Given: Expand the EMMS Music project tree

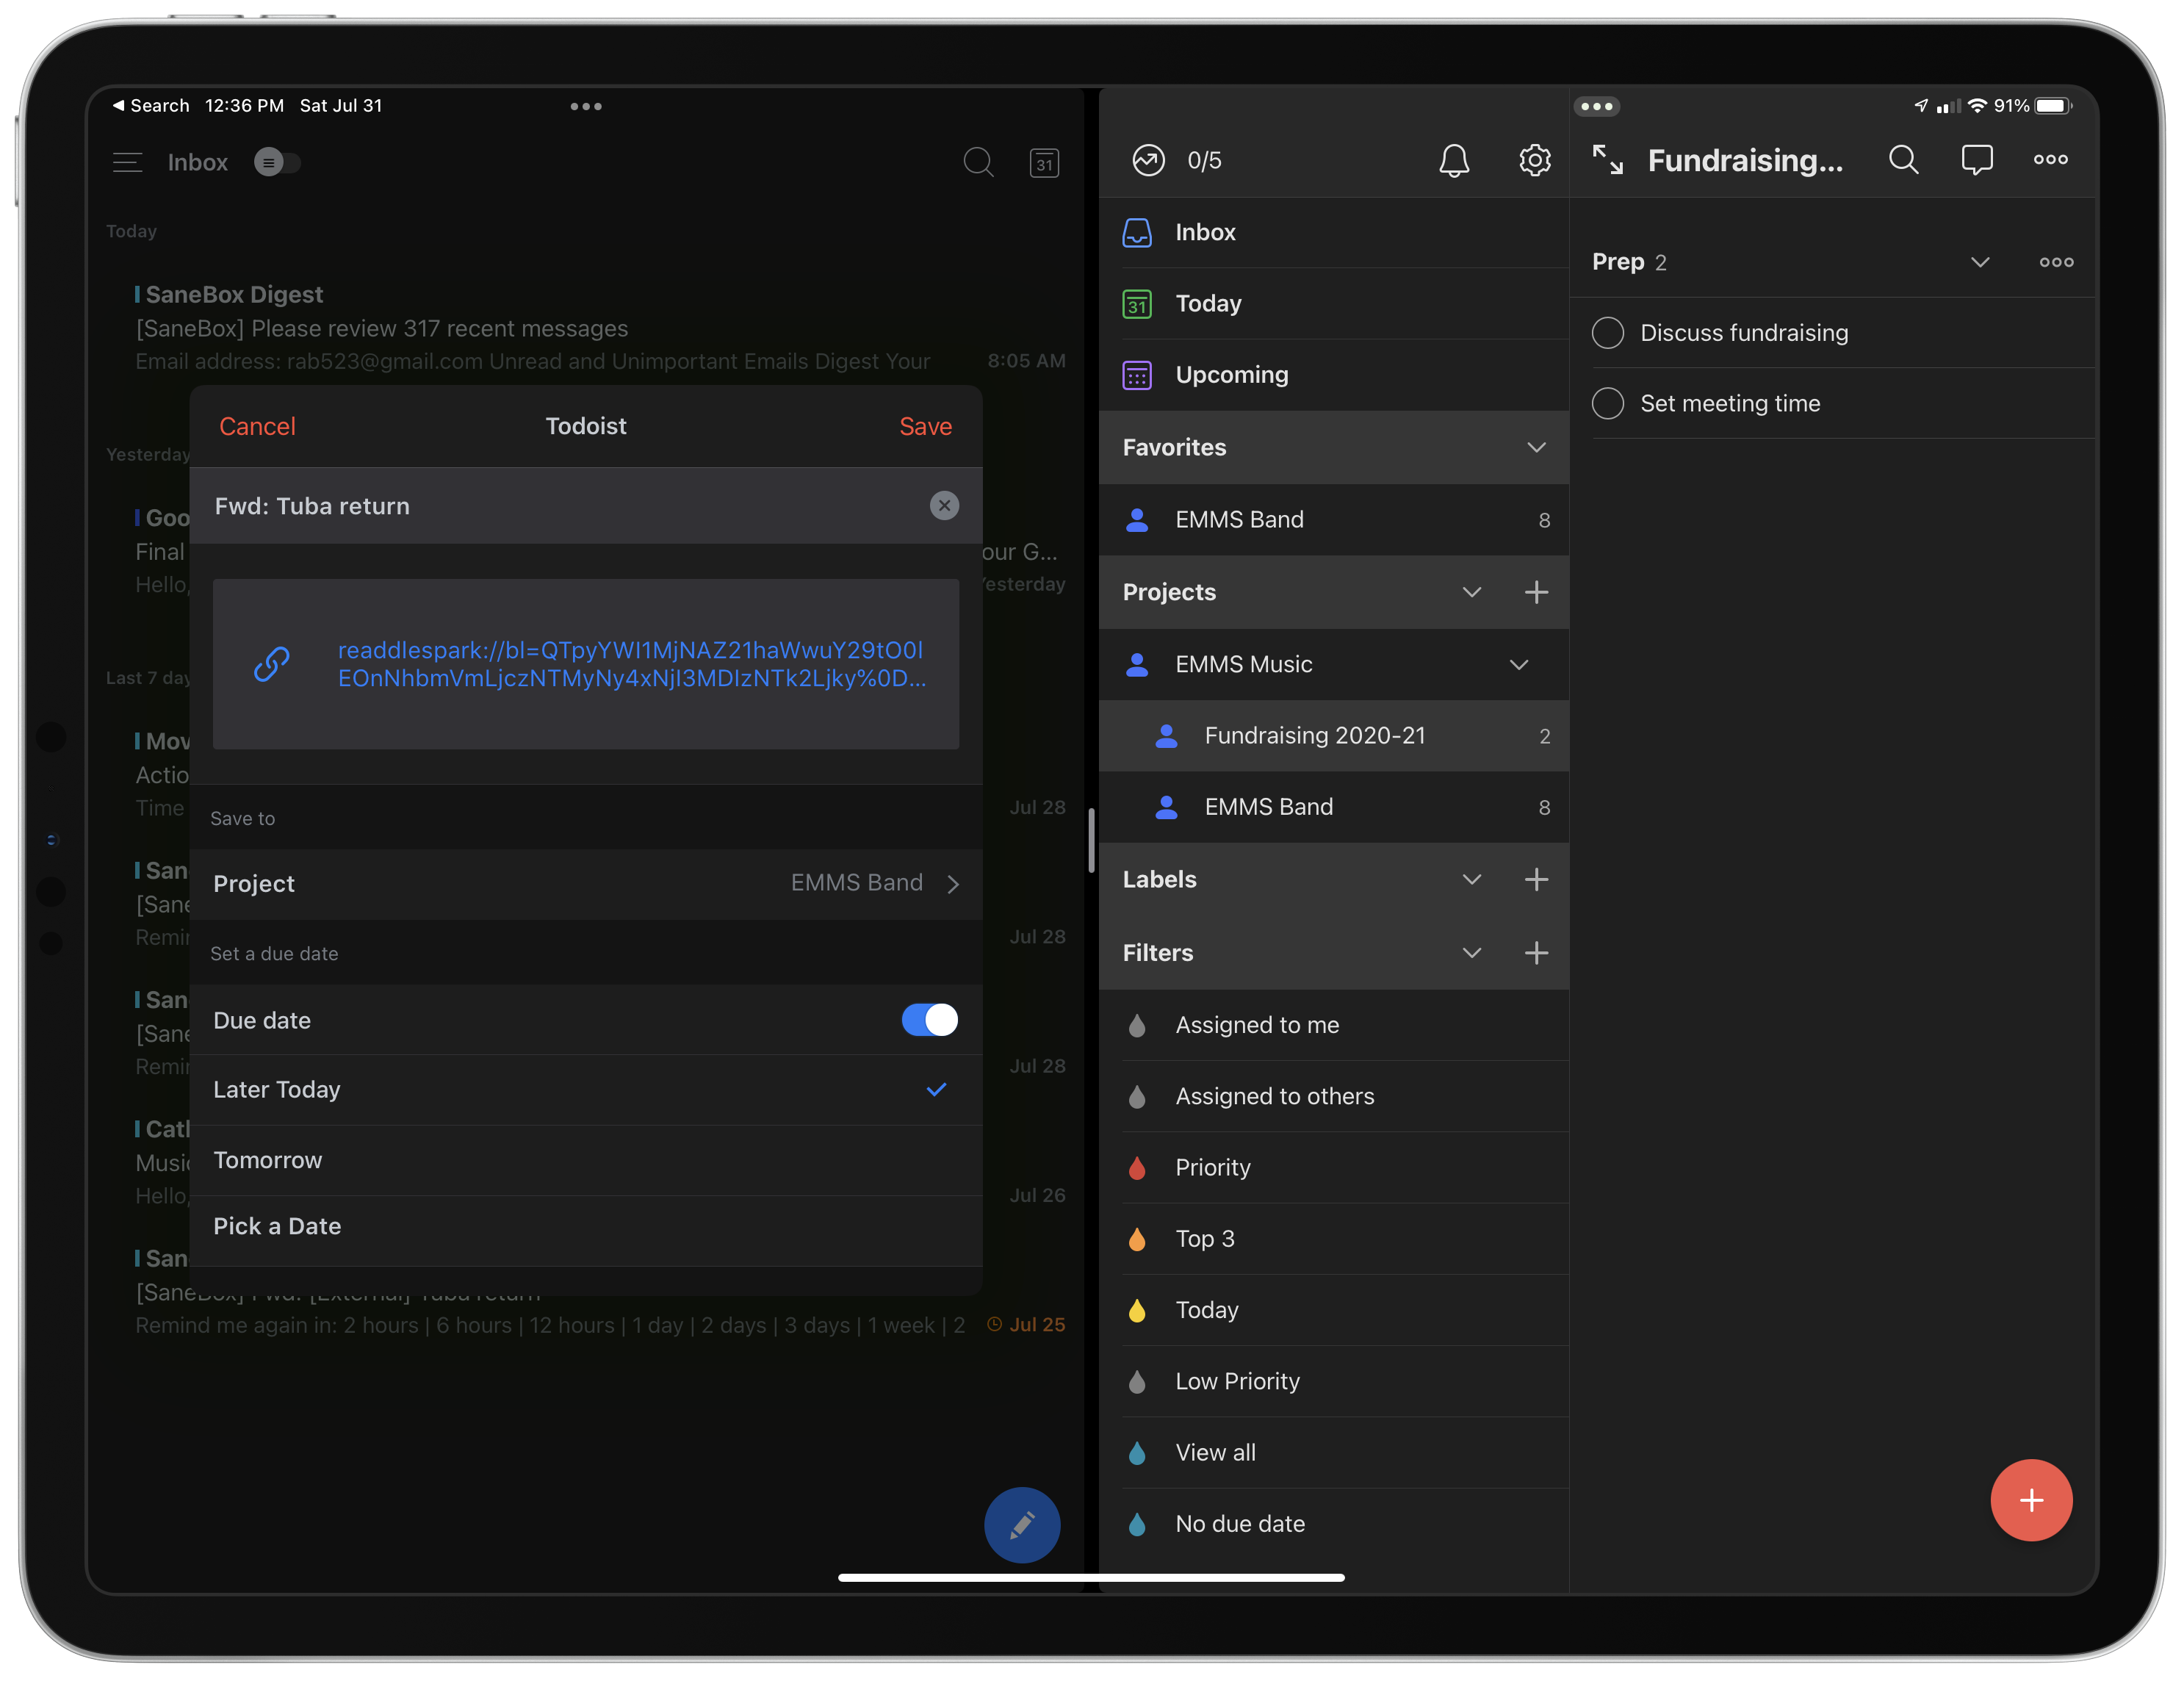Looking at the screenshot, I should (1515, 662).
